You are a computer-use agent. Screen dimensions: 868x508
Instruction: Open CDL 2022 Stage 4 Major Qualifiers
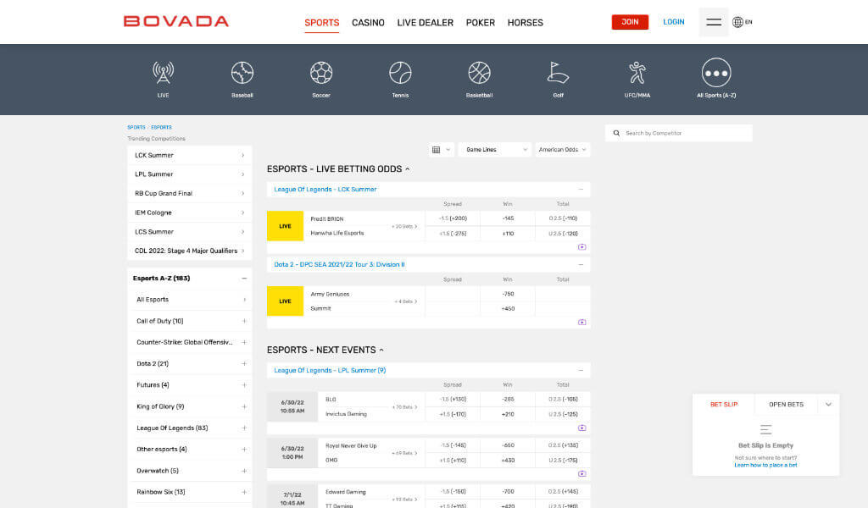189,251
